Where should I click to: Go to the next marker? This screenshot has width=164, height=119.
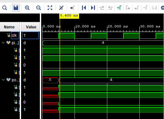[137, 8]
